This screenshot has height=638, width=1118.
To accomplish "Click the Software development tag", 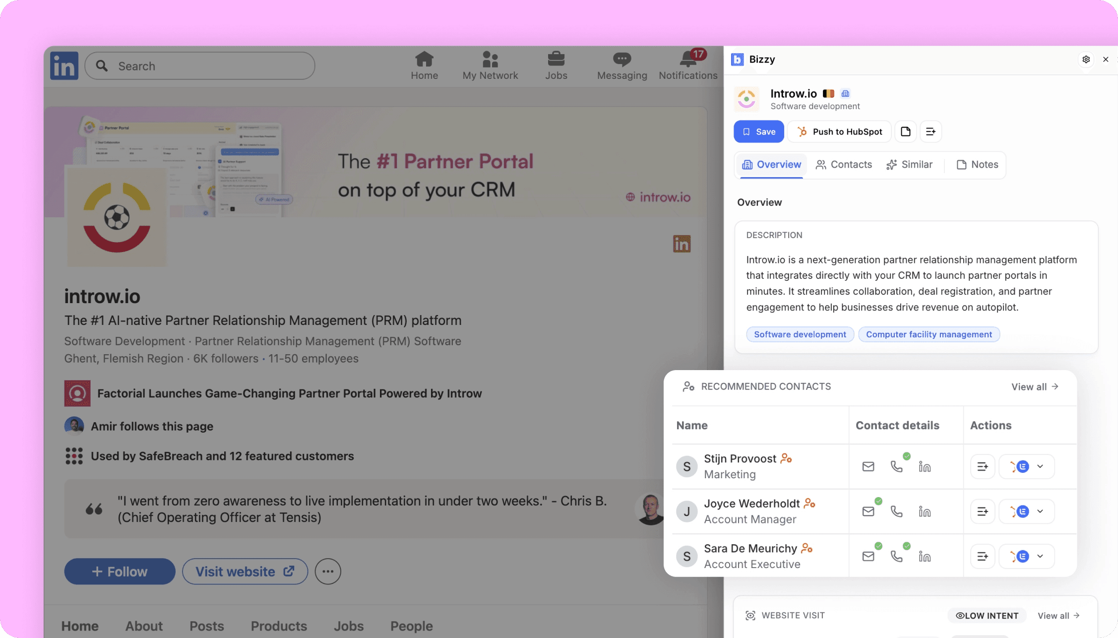I will coord(800,334).
